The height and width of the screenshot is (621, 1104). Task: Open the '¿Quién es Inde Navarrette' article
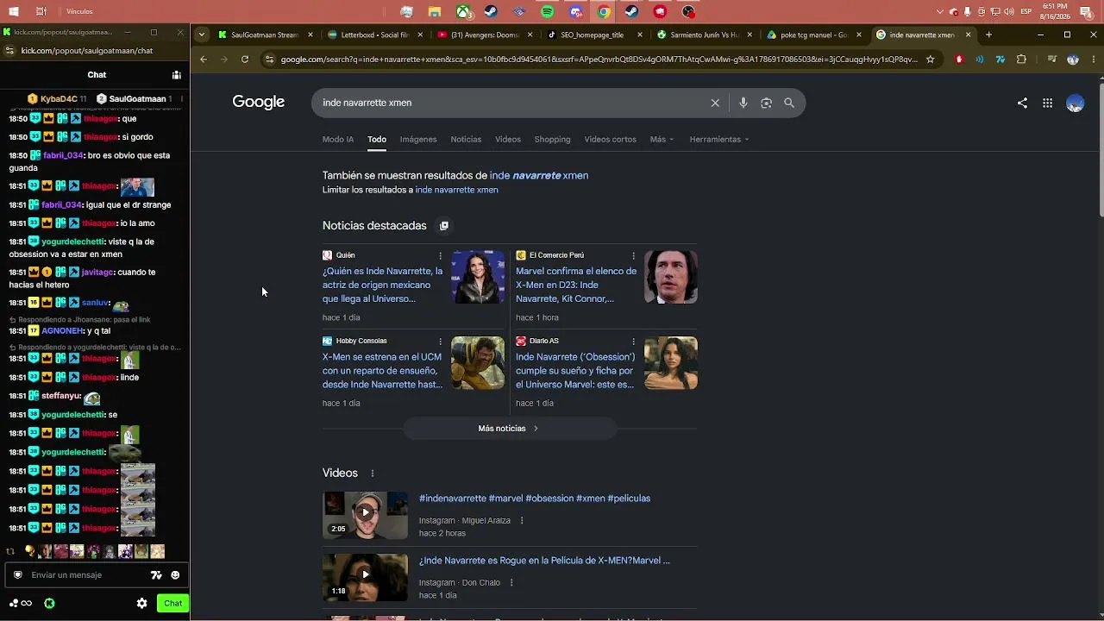(x=383, y=285)
